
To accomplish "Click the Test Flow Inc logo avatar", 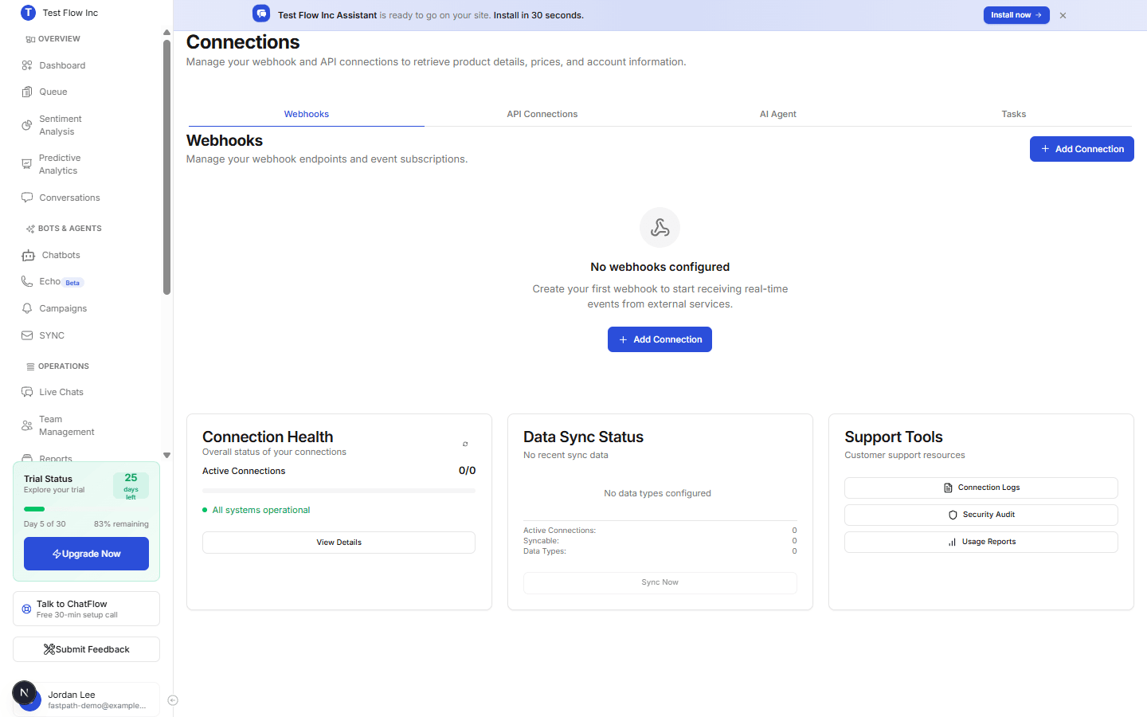I will (x=28, y=13).
